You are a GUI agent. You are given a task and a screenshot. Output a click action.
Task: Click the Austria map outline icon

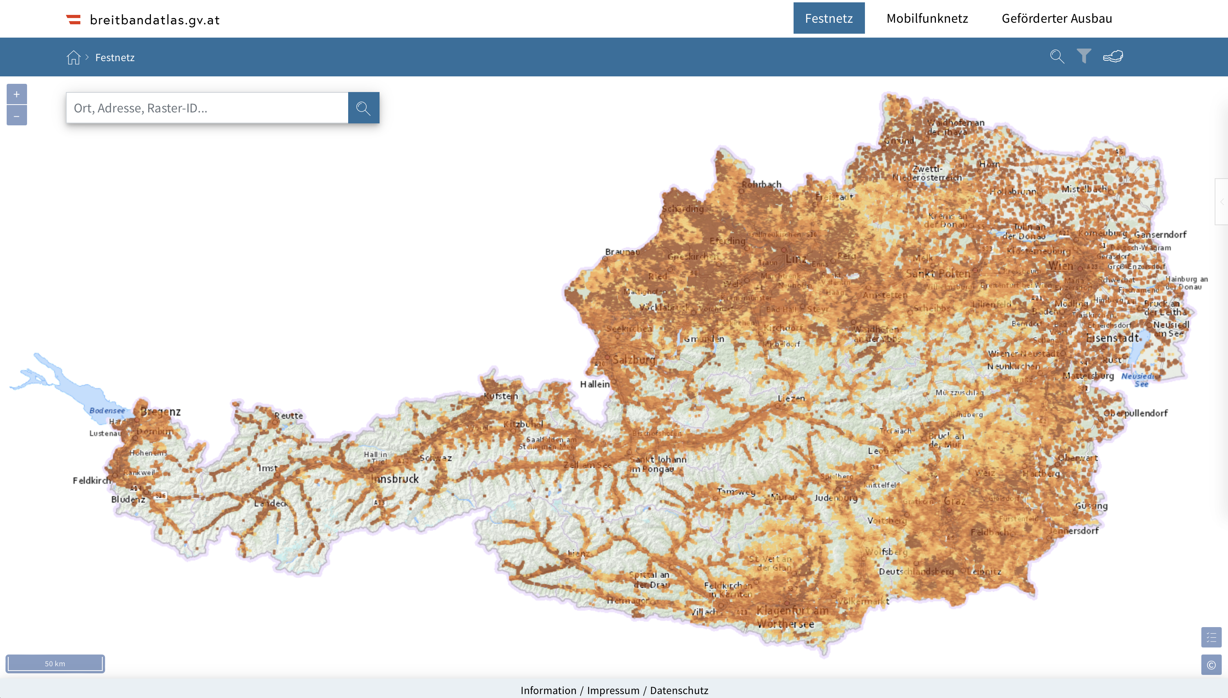tap(1113, 56)
